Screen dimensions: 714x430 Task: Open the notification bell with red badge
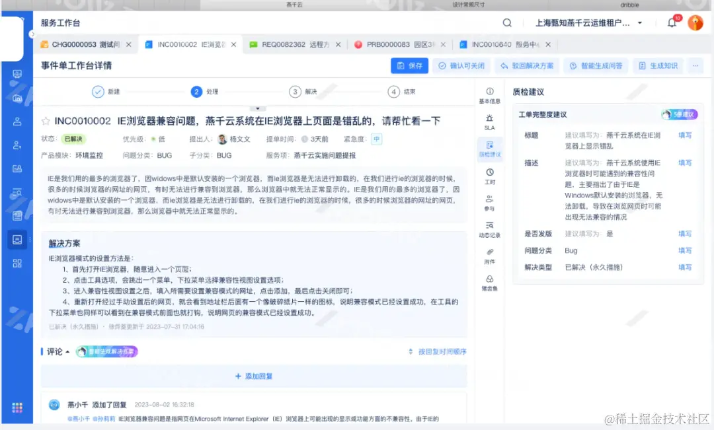click(672, 22)
